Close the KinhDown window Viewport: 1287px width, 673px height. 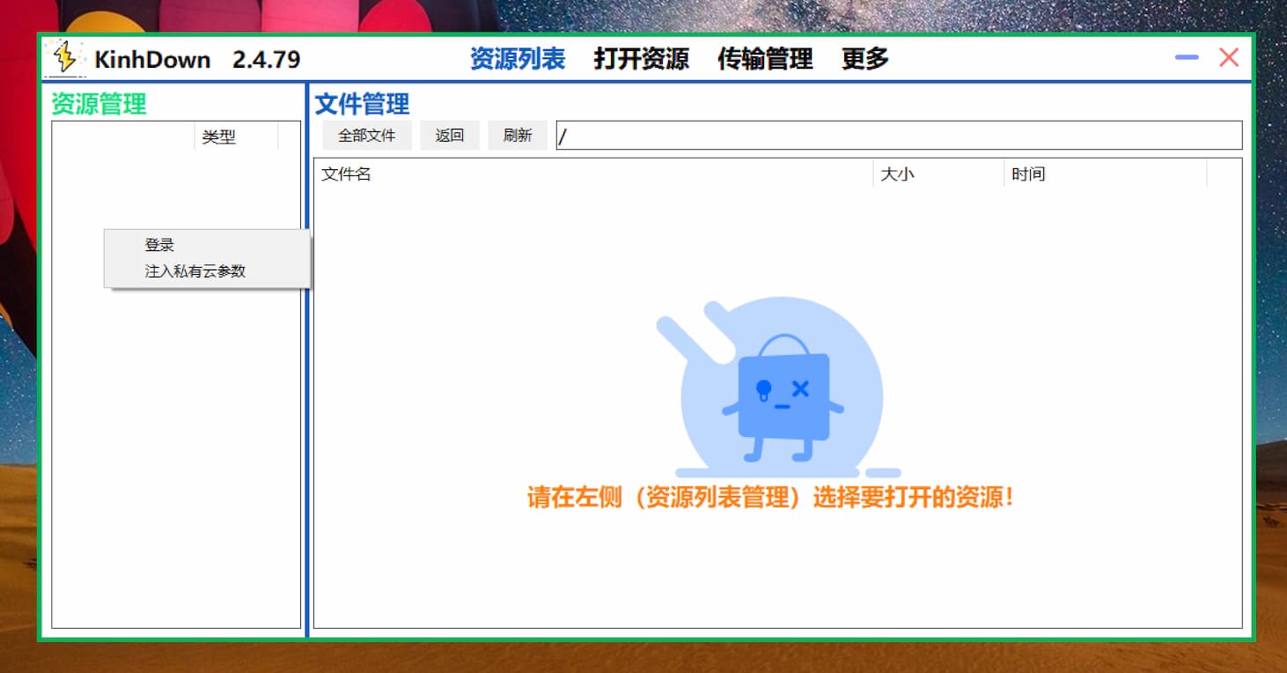pos(1229,57)
